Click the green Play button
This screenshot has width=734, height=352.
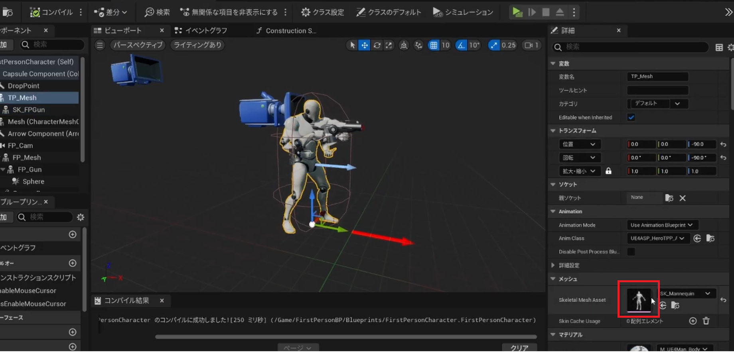coord(517,12)
